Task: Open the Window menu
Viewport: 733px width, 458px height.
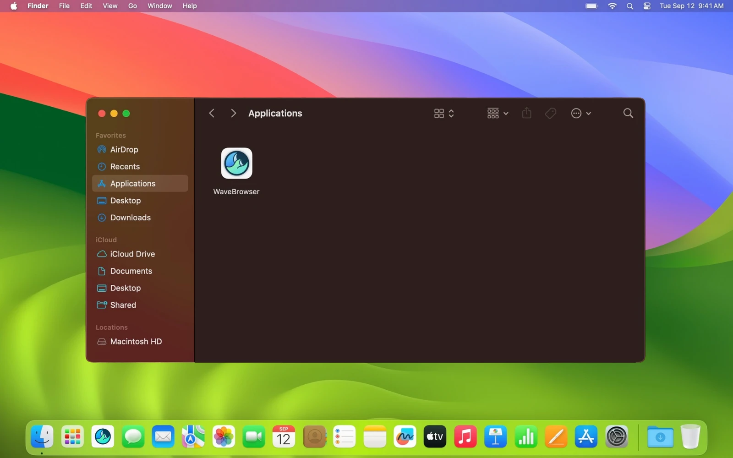Action: [160, 6]
